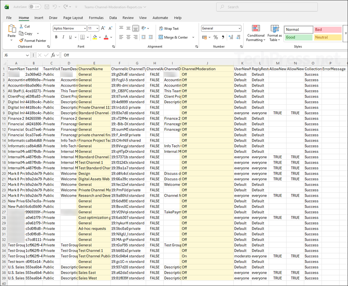The image size is (348, 286).
Task: Toggle Underline formatting
Action: tap(70, 37)
